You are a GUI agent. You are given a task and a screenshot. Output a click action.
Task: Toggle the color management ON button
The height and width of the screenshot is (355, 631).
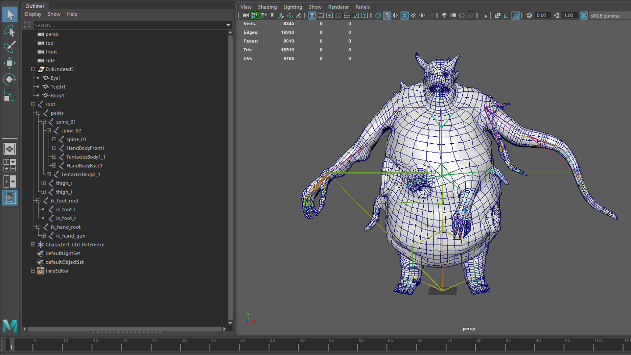584,15
